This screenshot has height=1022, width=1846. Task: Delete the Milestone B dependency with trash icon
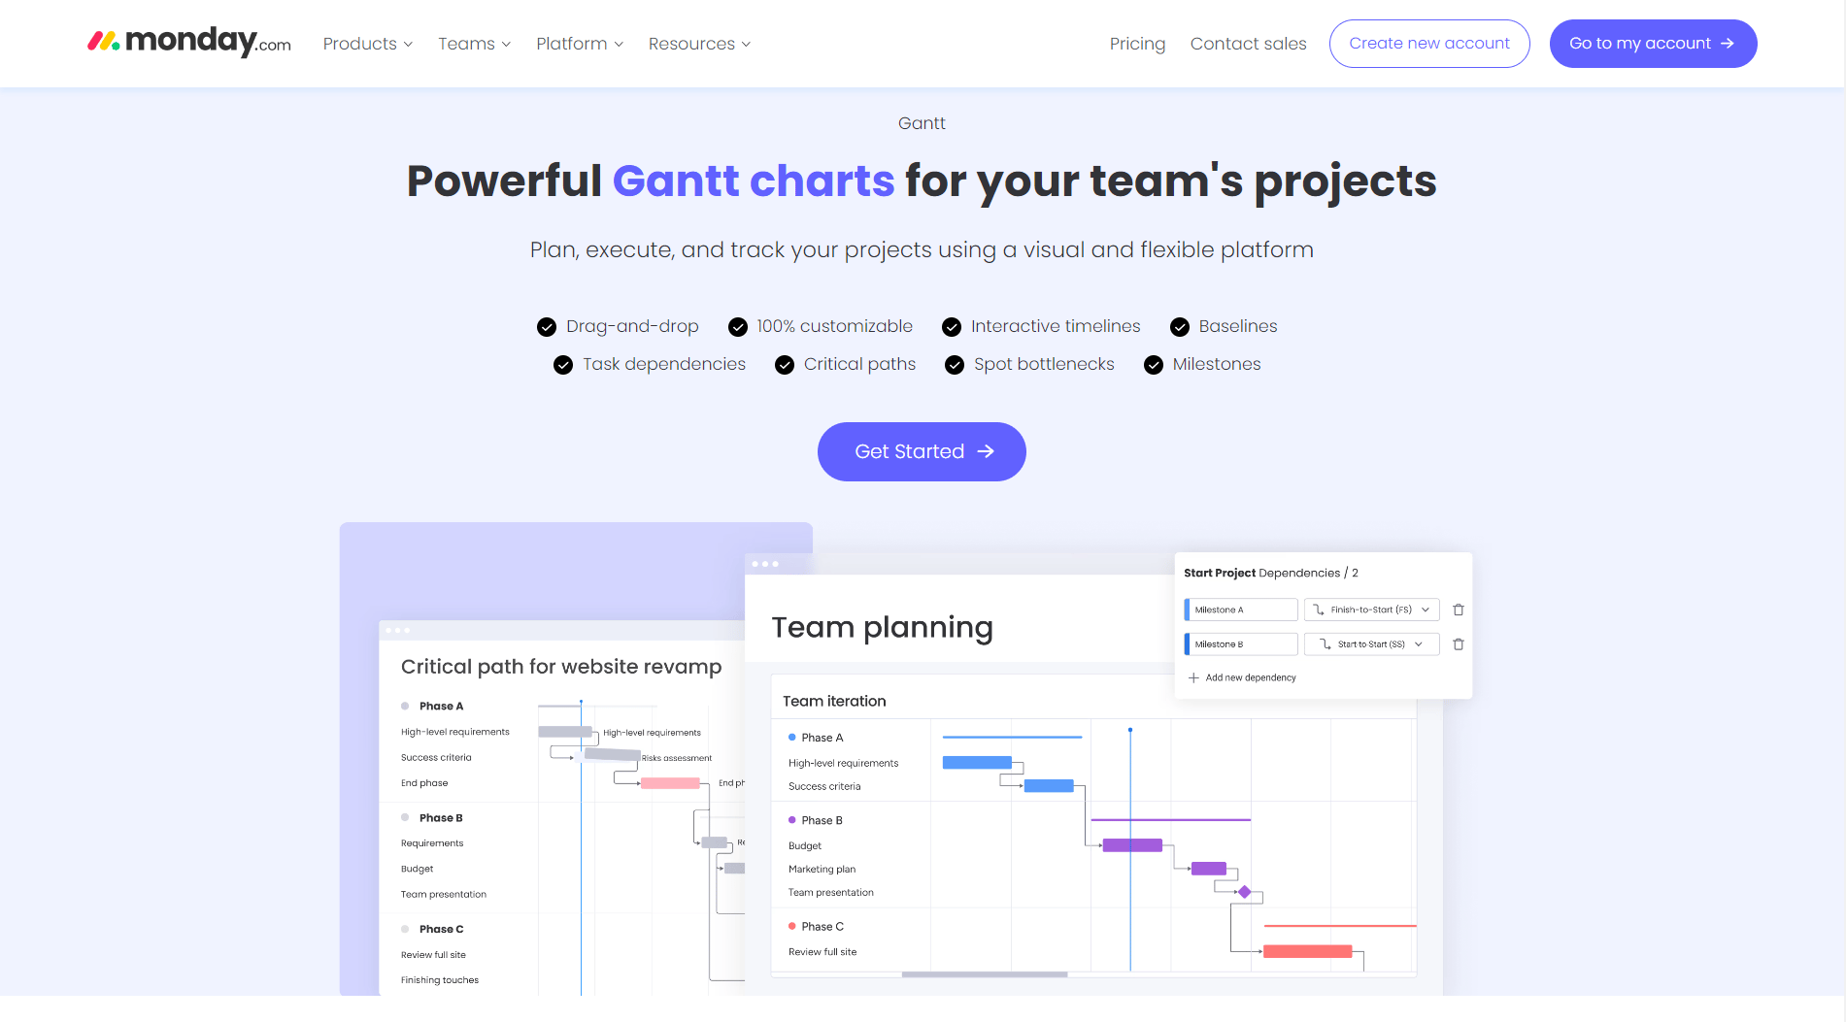(x=1458, y=644)
